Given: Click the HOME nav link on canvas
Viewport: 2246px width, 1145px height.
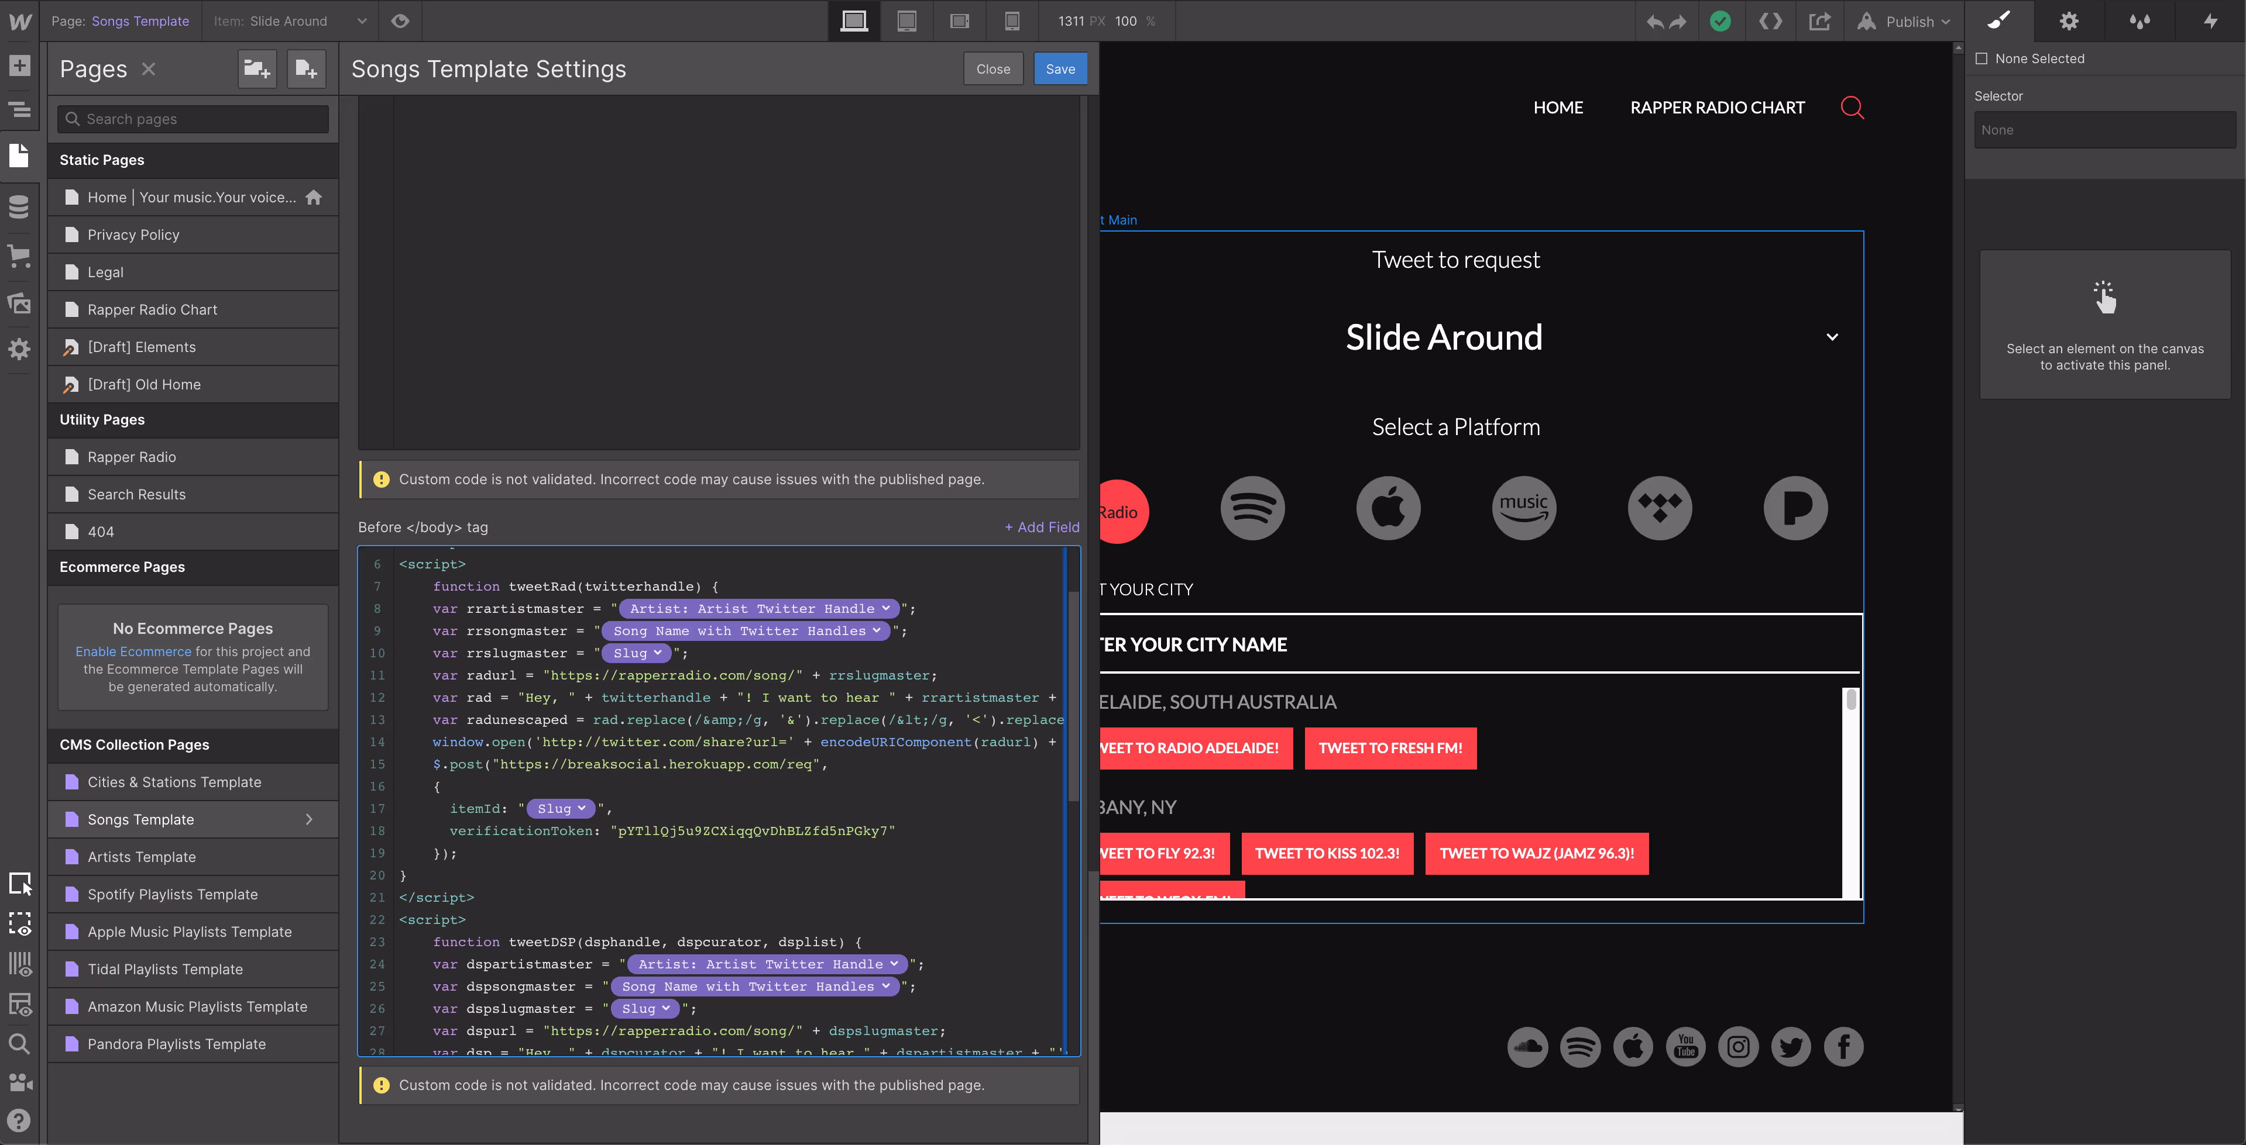Looking at the screenshot, I should point(1558,107).
